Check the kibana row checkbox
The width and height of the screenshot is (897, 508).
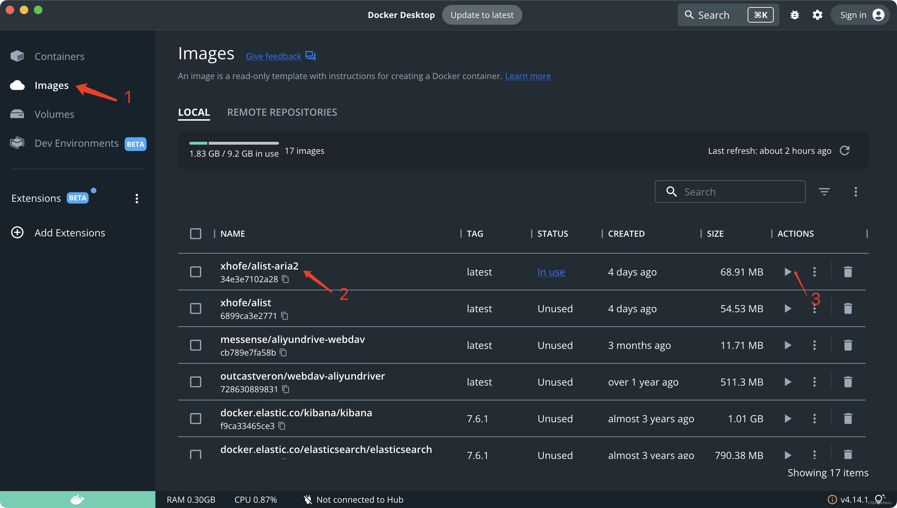[196, 418]
